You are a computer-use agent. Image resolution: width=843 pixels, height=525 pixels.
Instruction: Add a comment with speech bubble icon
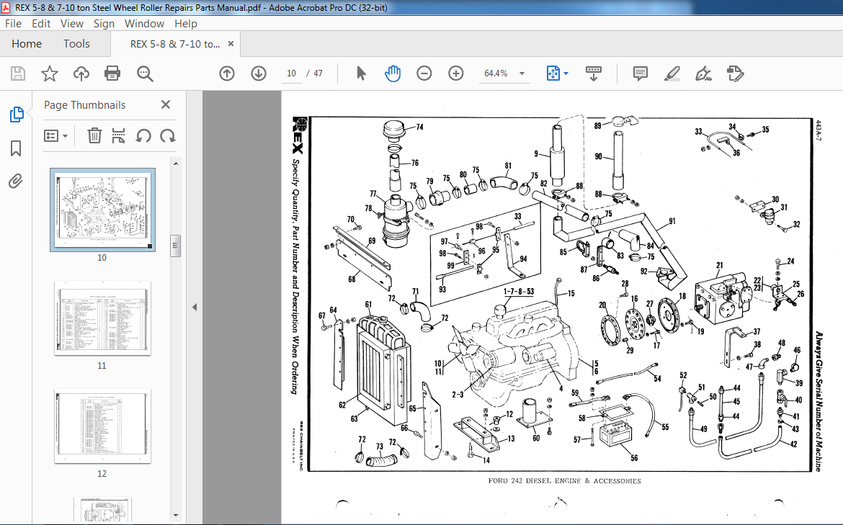click(x=641, y=73)
